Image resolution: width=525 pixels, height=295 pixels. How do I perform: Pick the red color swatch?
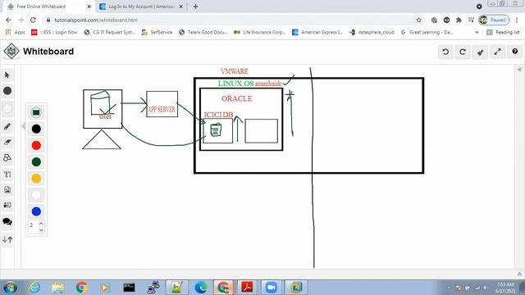pos(36,146)
